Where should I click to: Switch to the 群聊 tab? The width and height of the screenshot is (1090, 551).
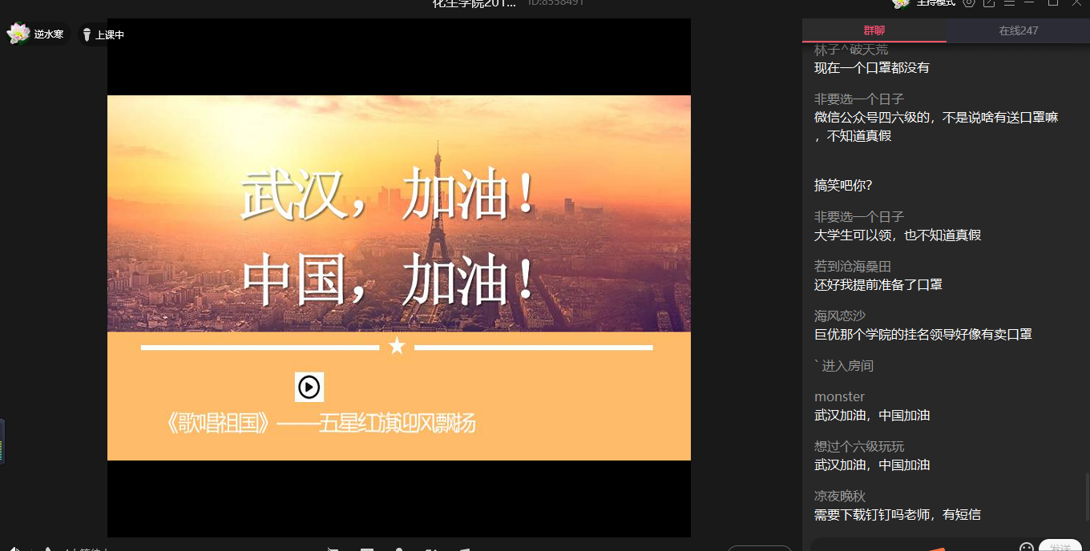point(874,30)
